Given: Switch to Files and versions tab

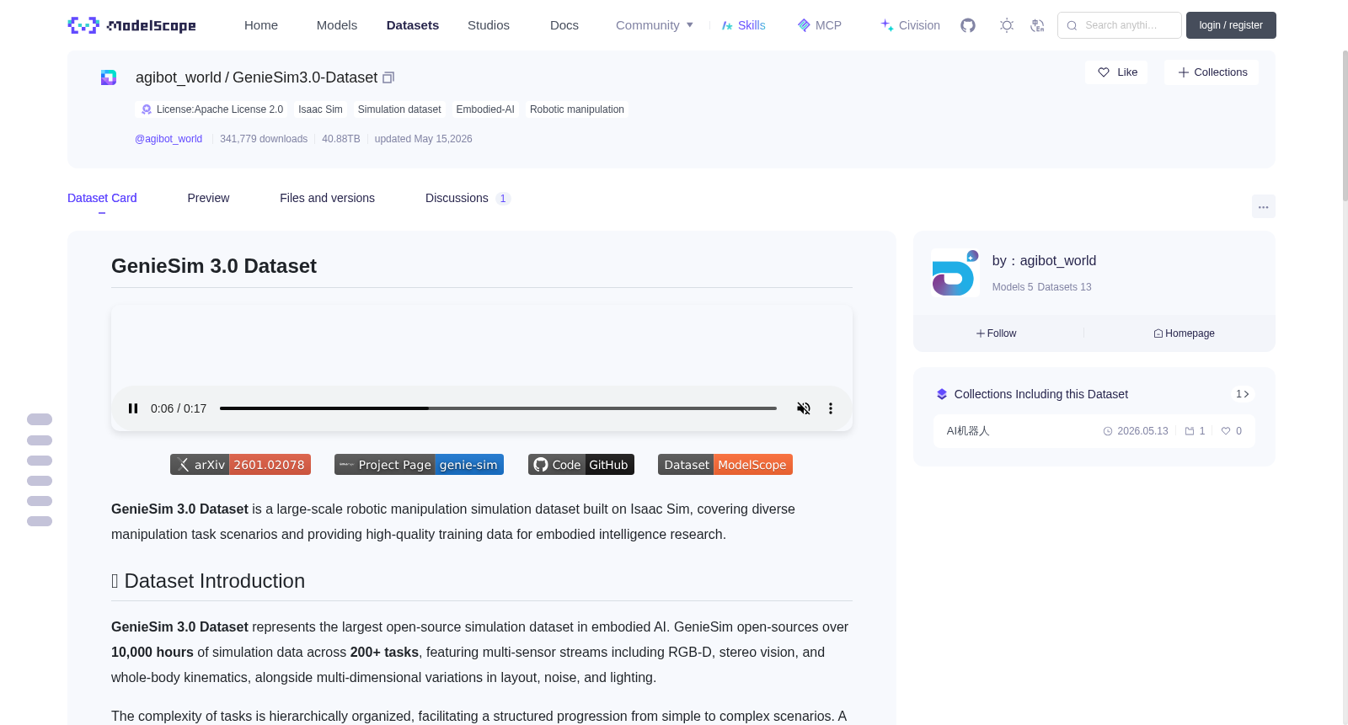Looking at the screenshot, I should [x=327, y=198].
